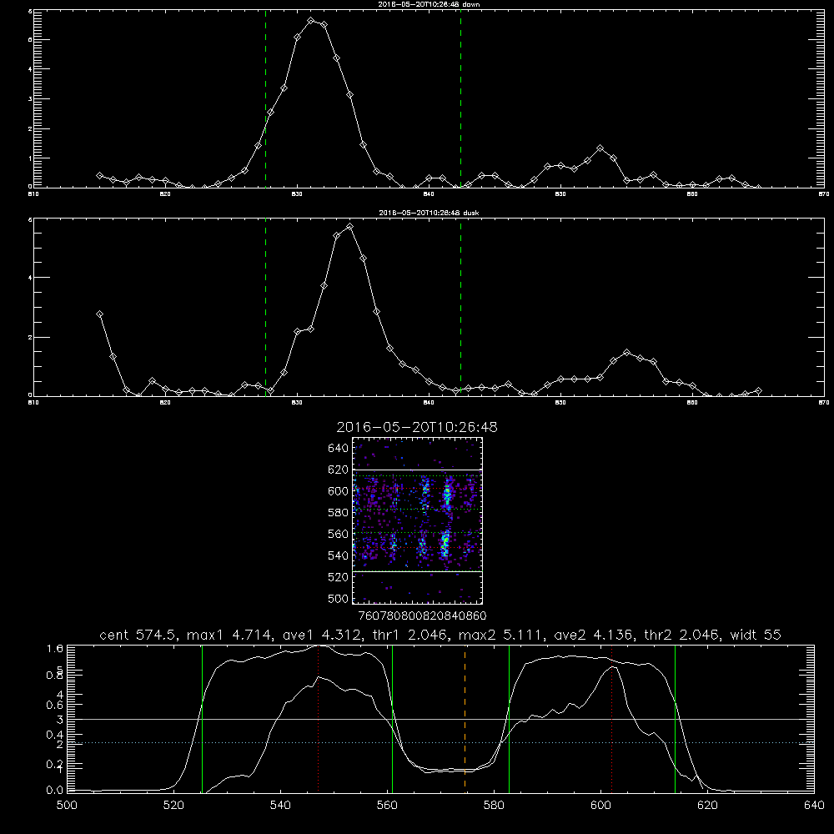Click the red dotted peak line near 547

(x=318, y=718)
